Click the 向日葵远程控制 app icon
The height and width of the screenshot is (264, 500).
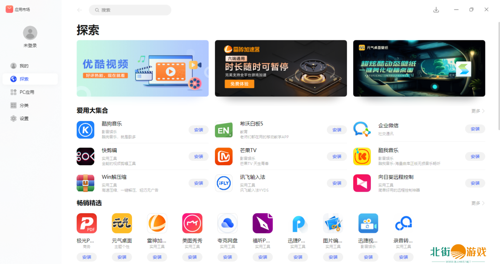point(362,183)
